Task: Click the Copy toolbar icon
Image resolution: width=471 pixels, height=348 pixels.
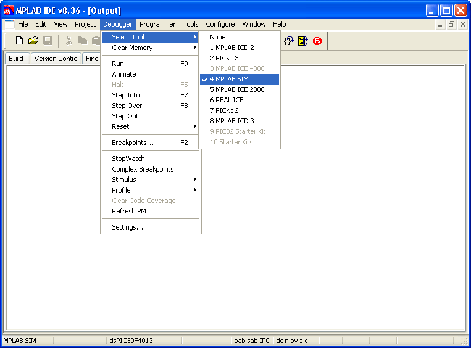Action: click(82, 41)
